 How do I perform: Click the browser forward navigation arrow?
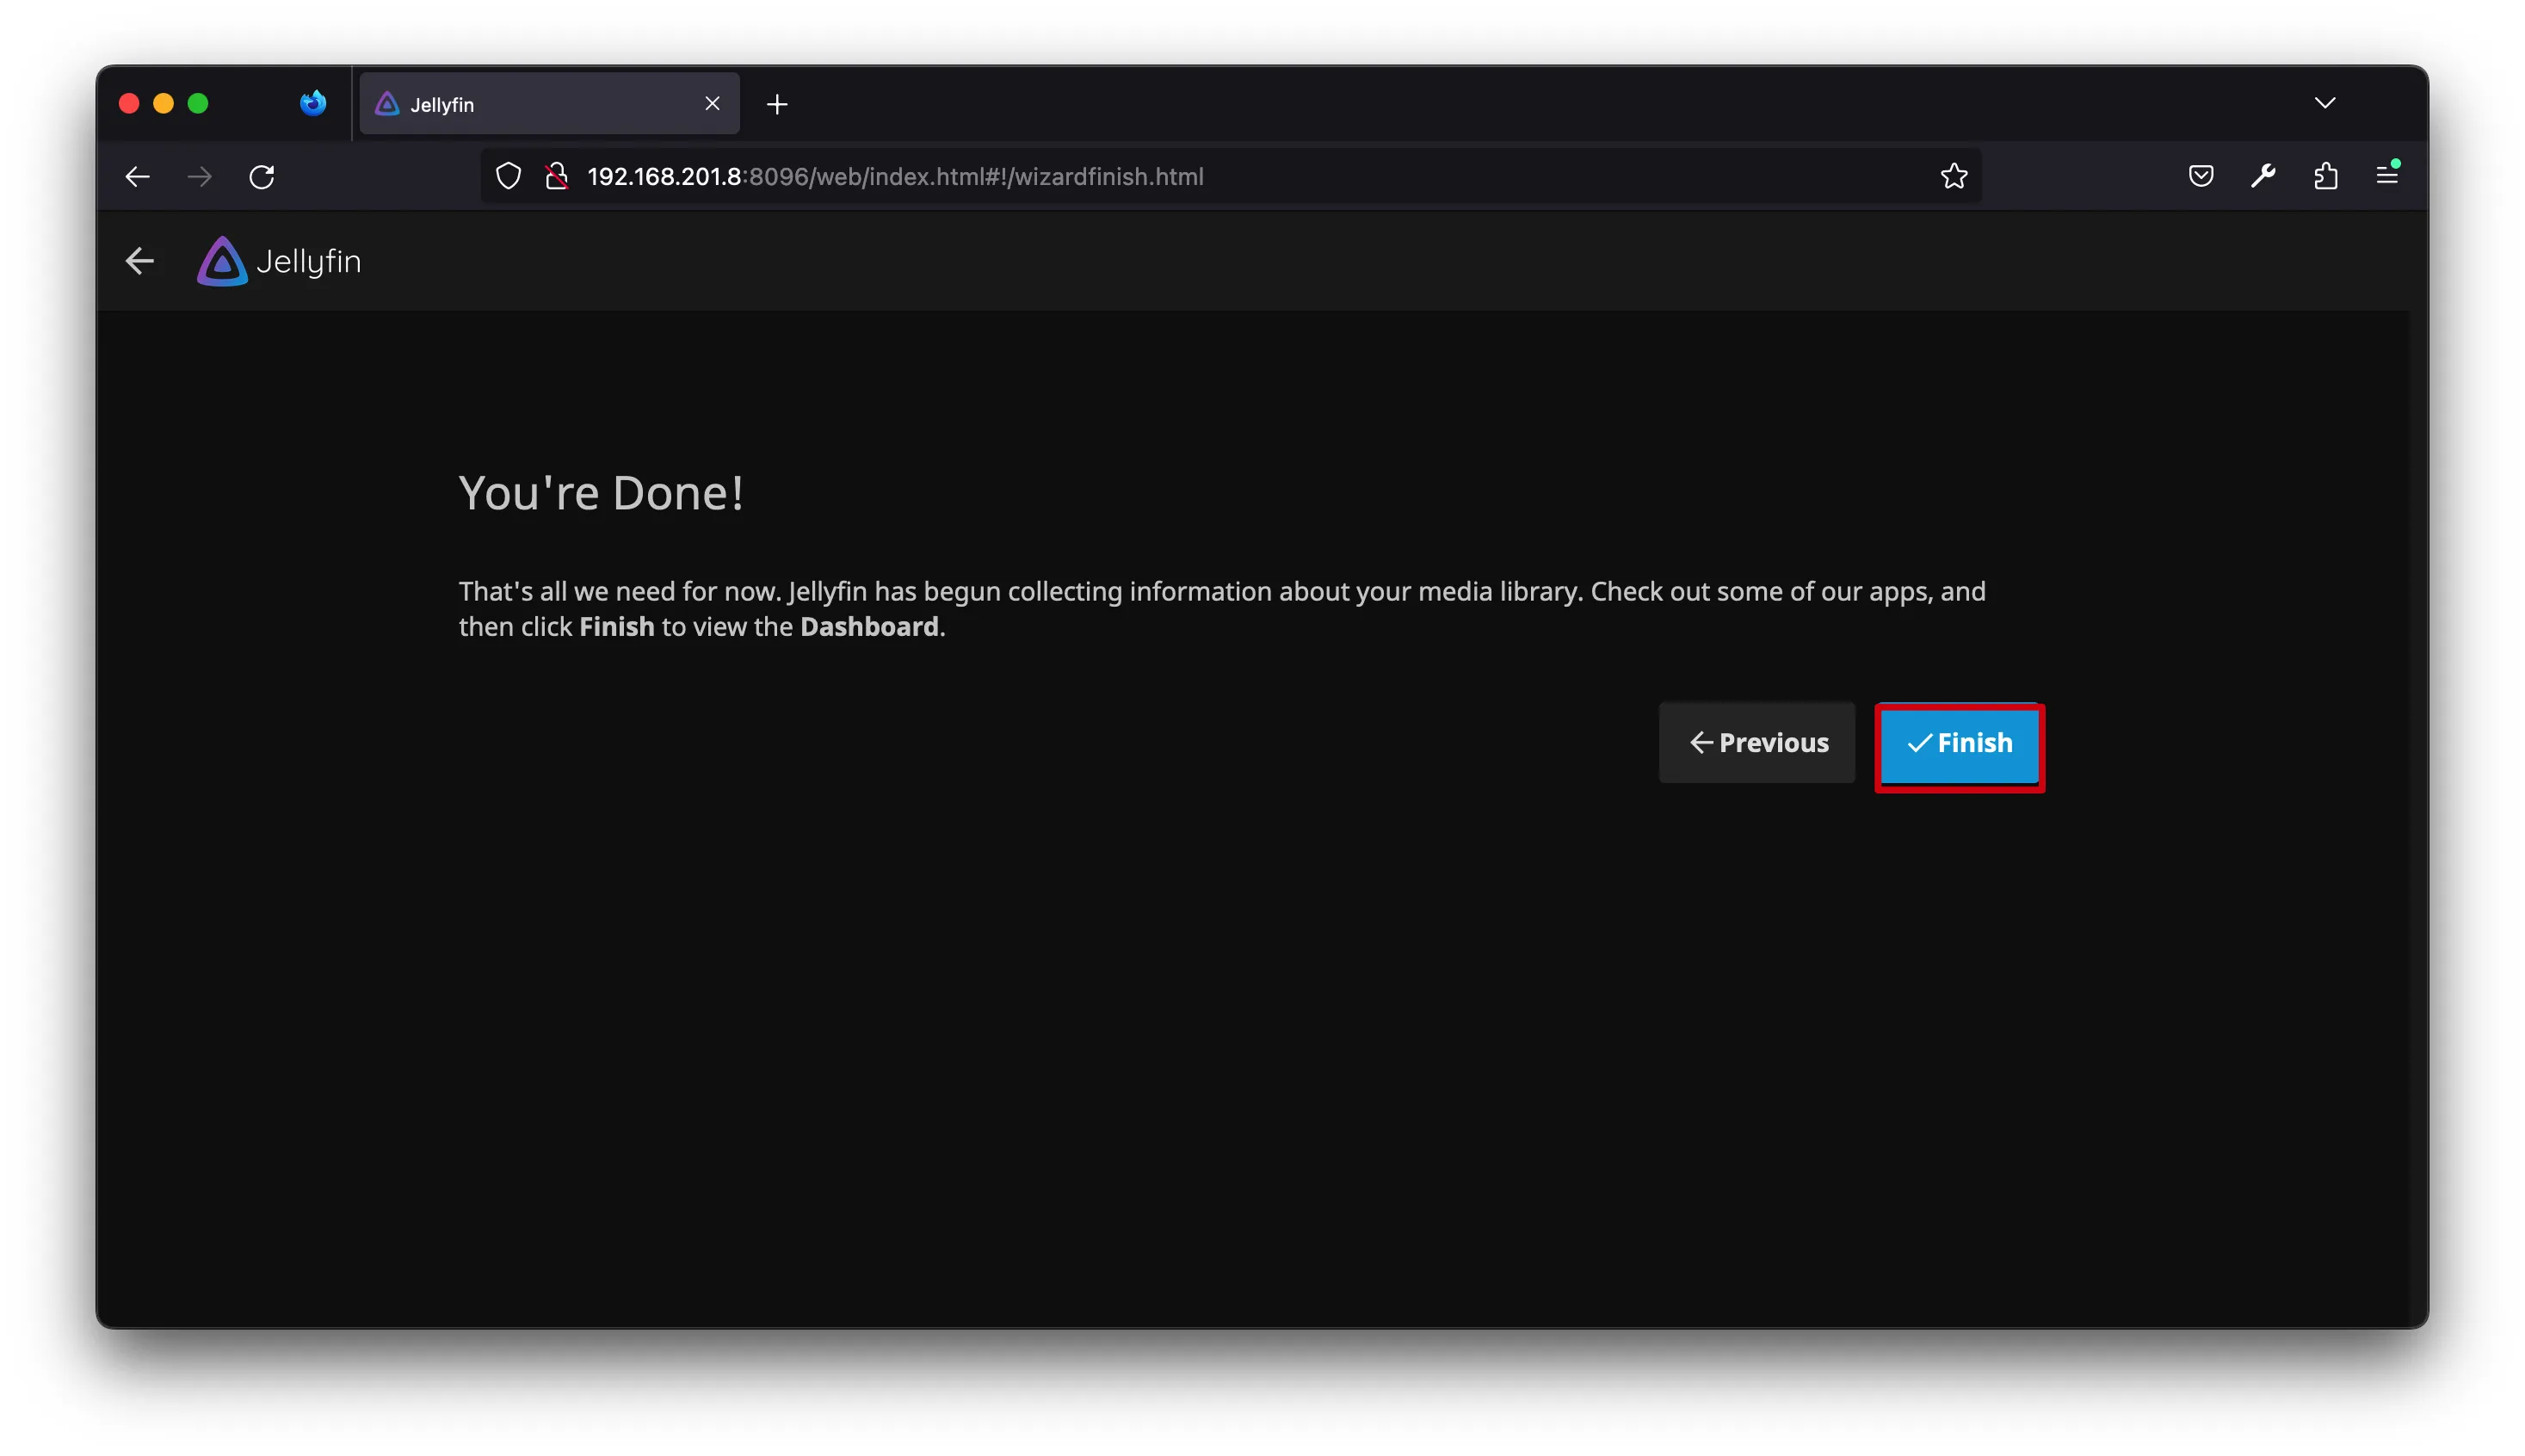200,177
